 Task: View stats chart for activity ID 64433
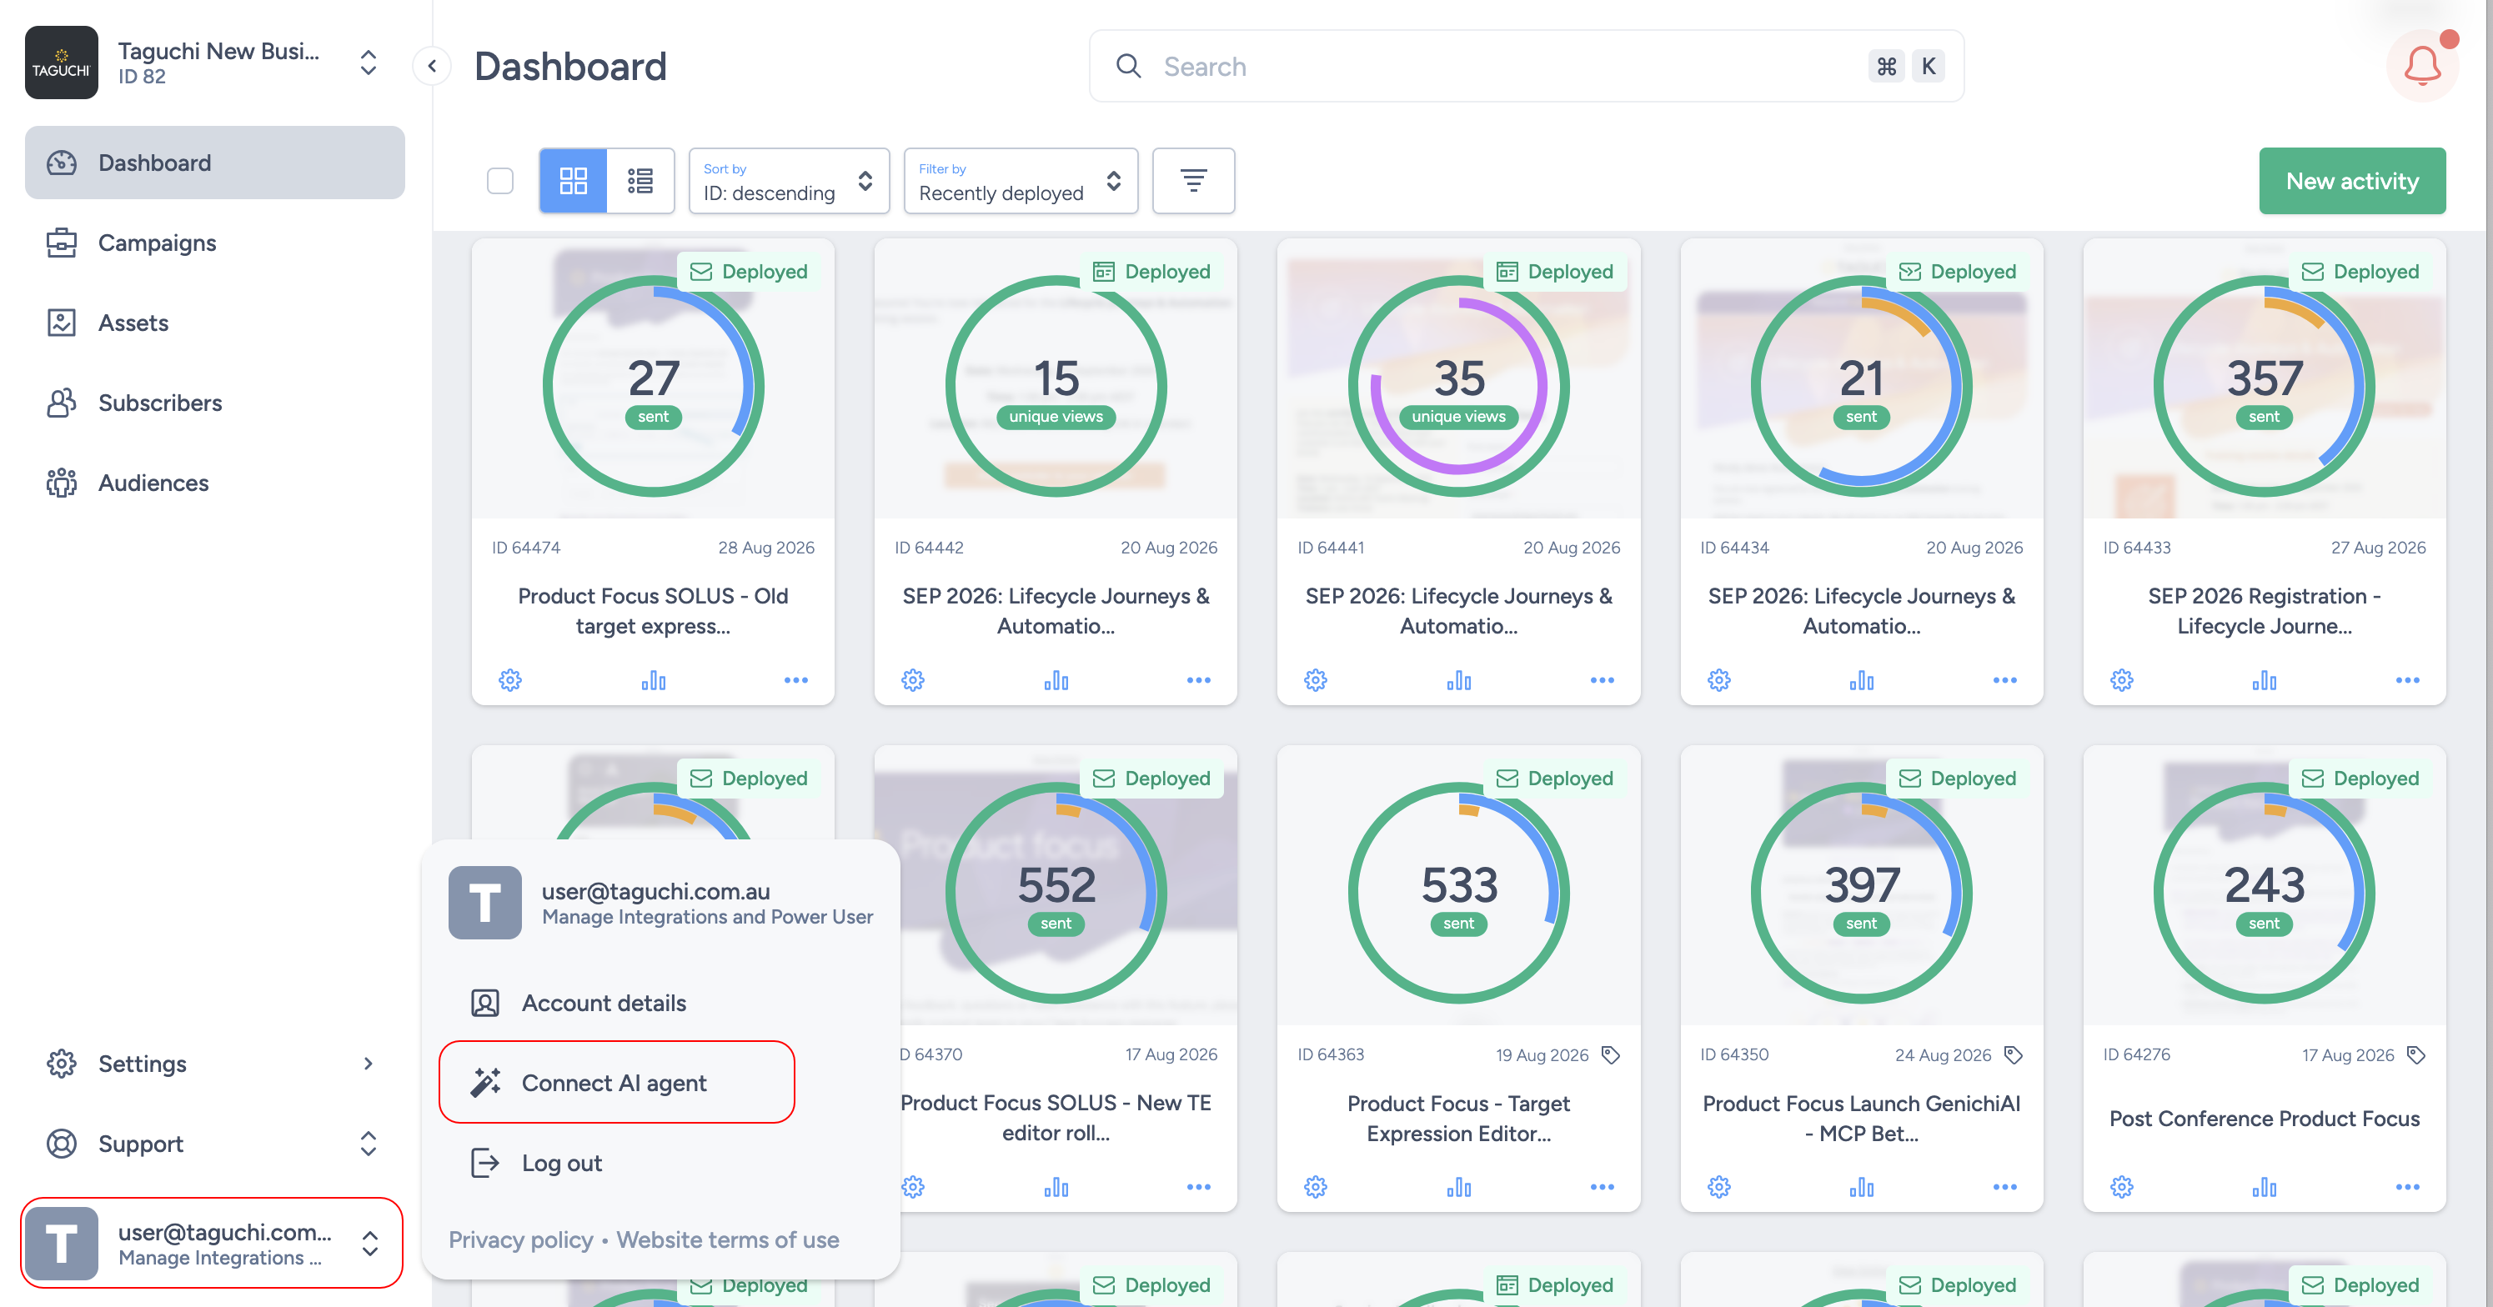click(2264, 680)
